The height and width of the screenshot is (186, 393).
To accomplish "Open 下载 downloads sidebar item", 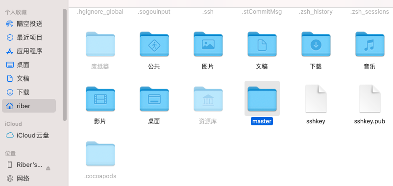I will point(29,93).
